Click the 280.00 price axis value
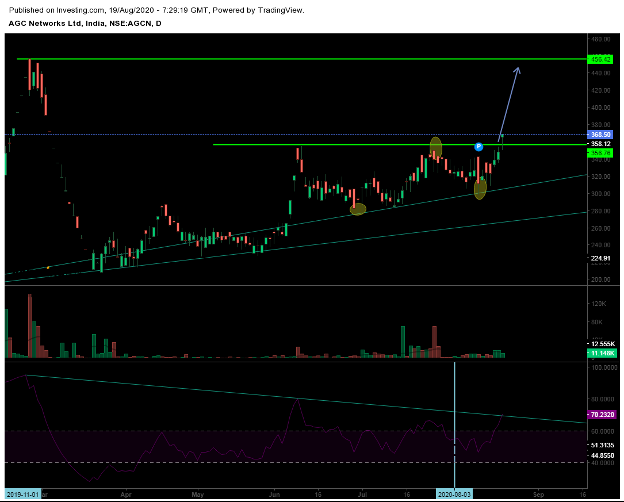Screen dimensions: 624x502 pos(601,211)
